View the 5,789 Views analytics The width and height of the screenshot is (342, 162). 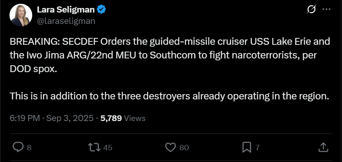[123, 118]
